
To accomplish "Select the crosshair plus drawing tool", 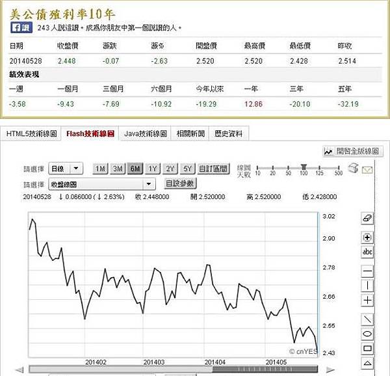I will [367, 300].
